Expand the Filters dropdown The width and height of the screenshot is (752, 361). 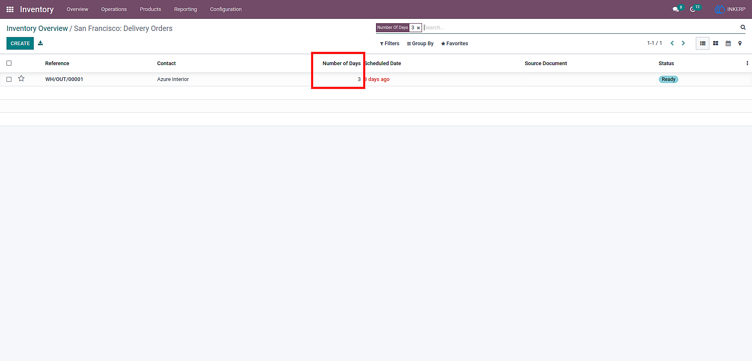(389, 44)
